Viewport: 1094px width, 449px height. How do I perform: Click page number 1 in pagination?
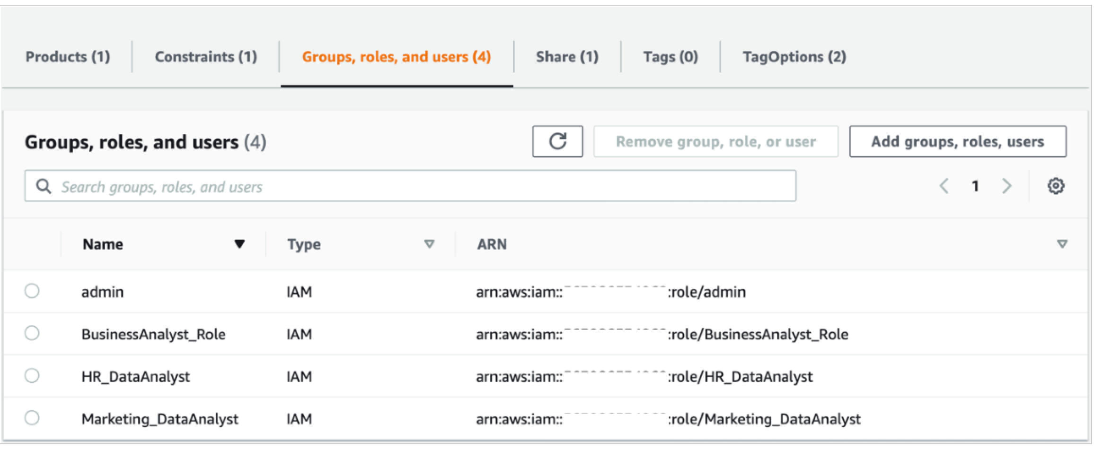coord(975,186)
